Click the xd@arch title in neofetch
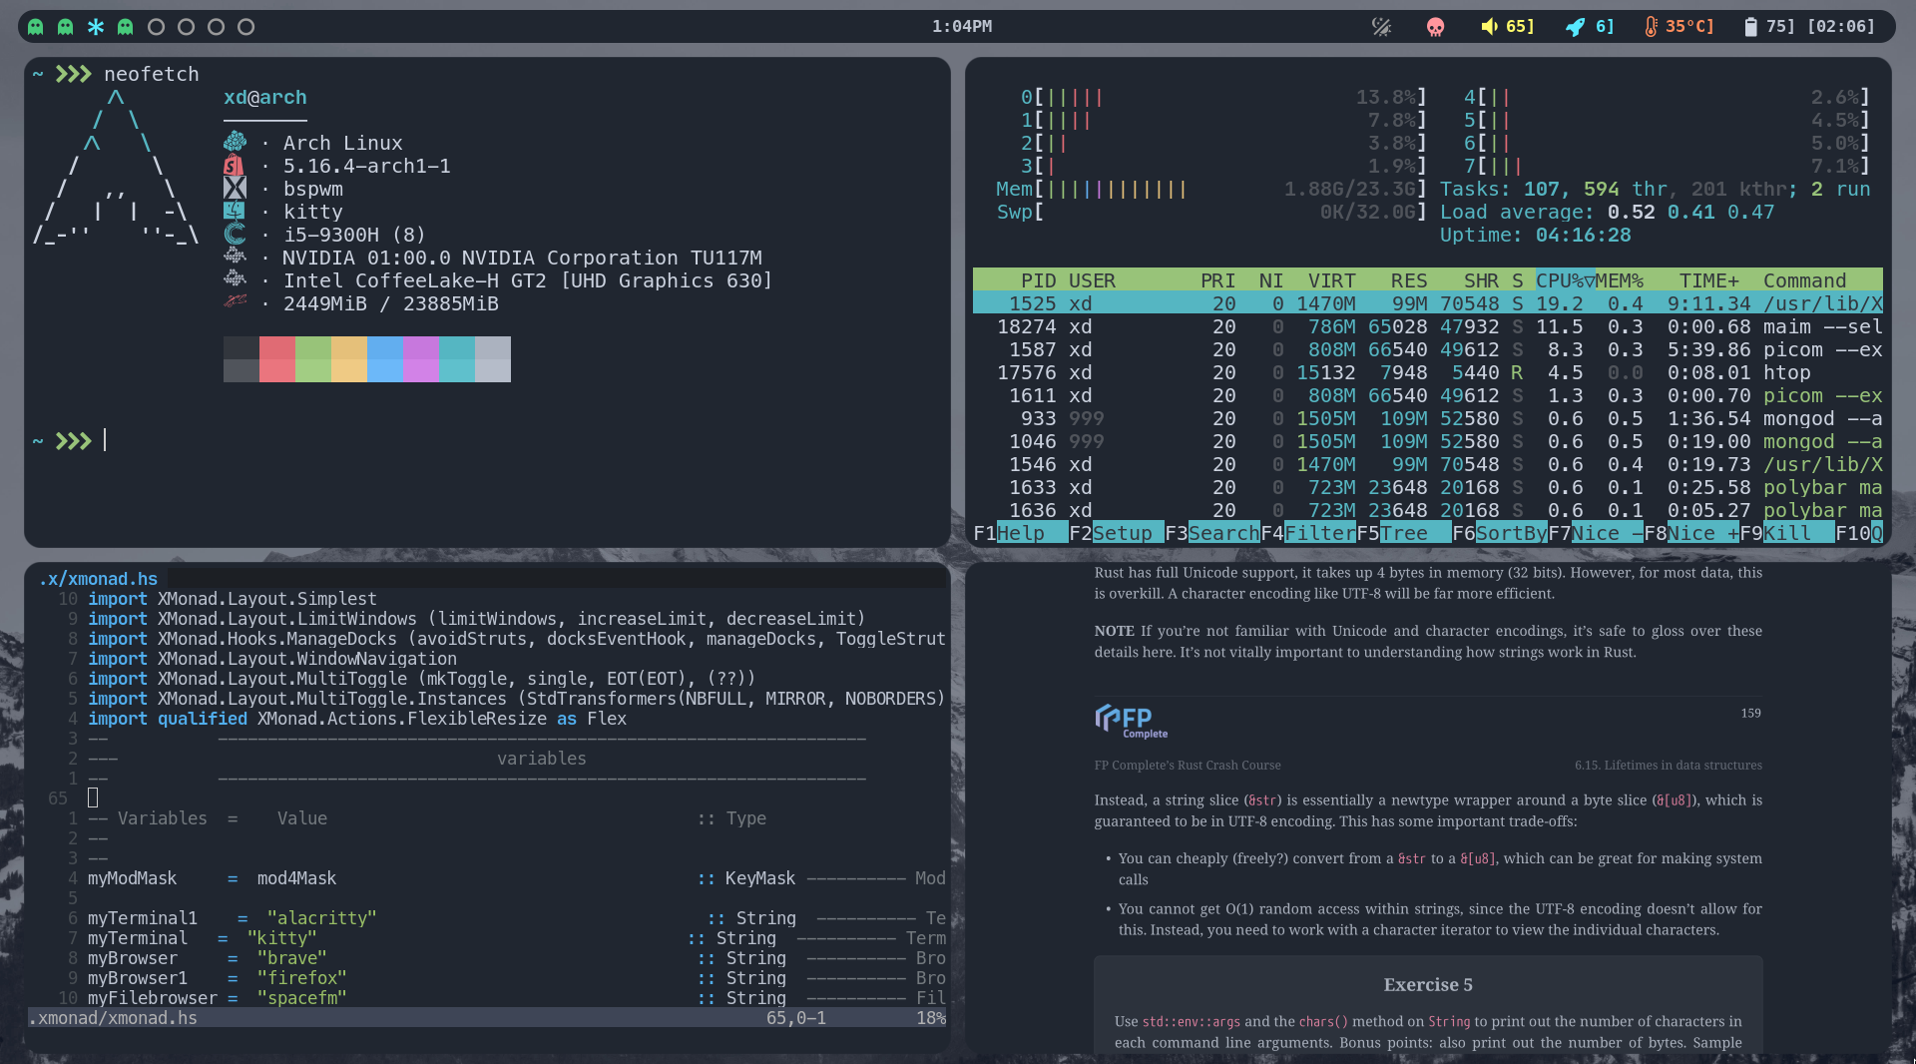1916x1064 pixels. (x=265, y=98)
